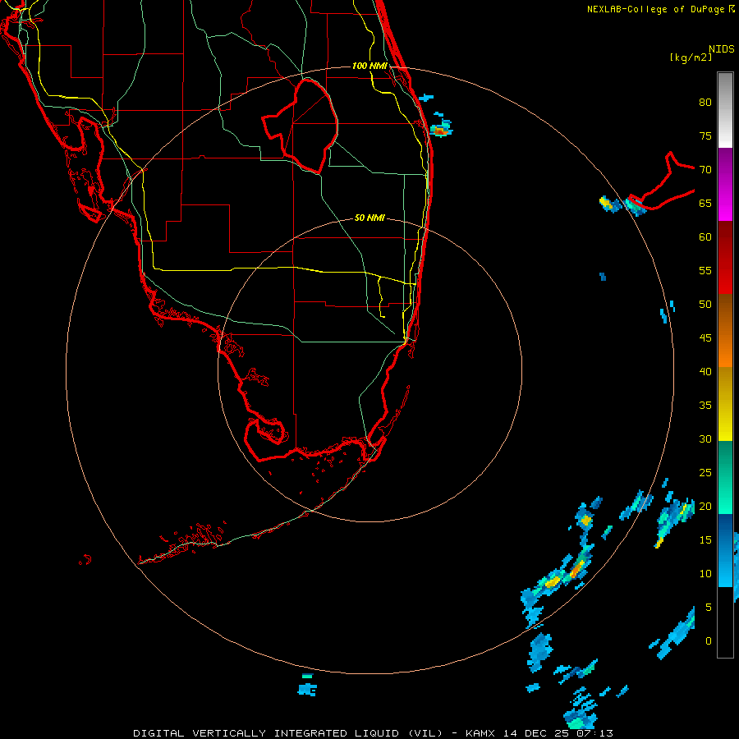Click the 55 value on the VIL scale
The image size is (739, 739).
[x=705, y=270]
